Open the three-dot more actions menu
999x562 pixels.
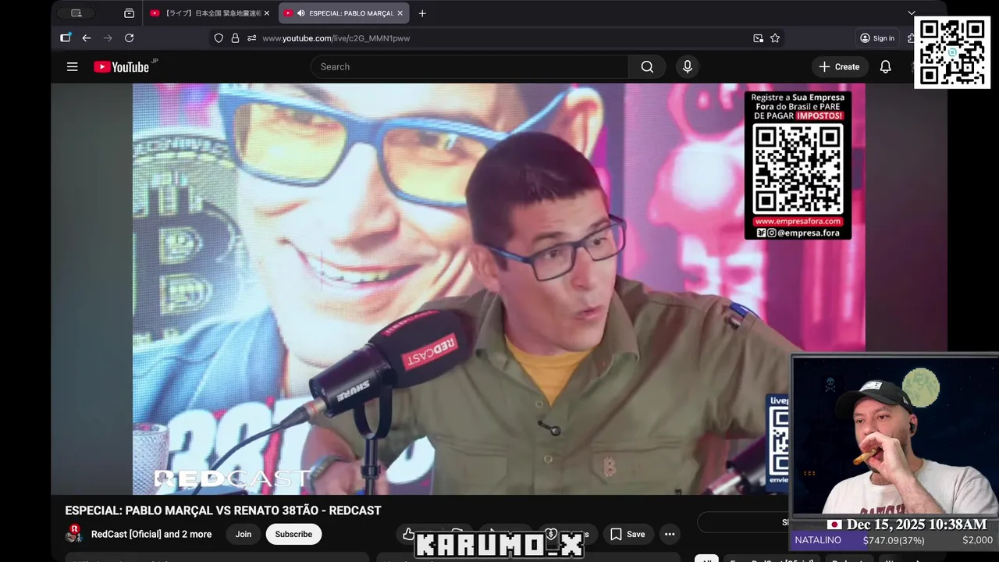click(x=669, y=534)
